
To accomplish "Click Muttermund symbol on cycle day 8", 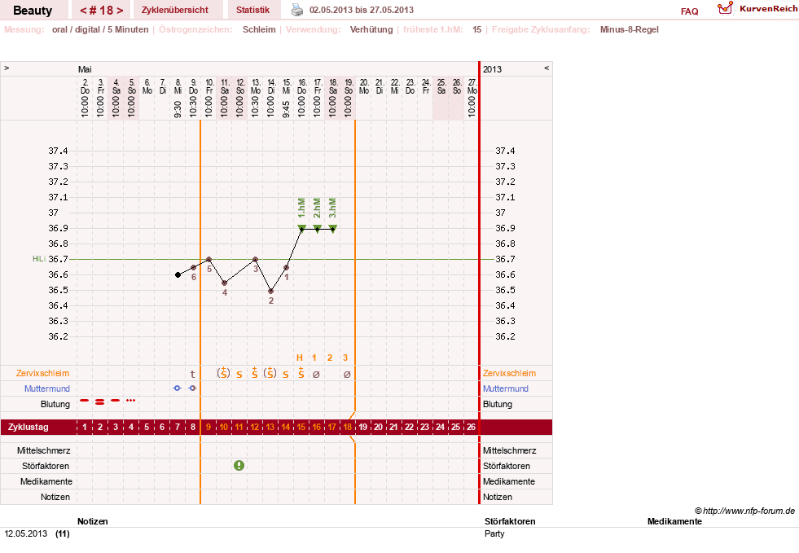I will 192,388.
